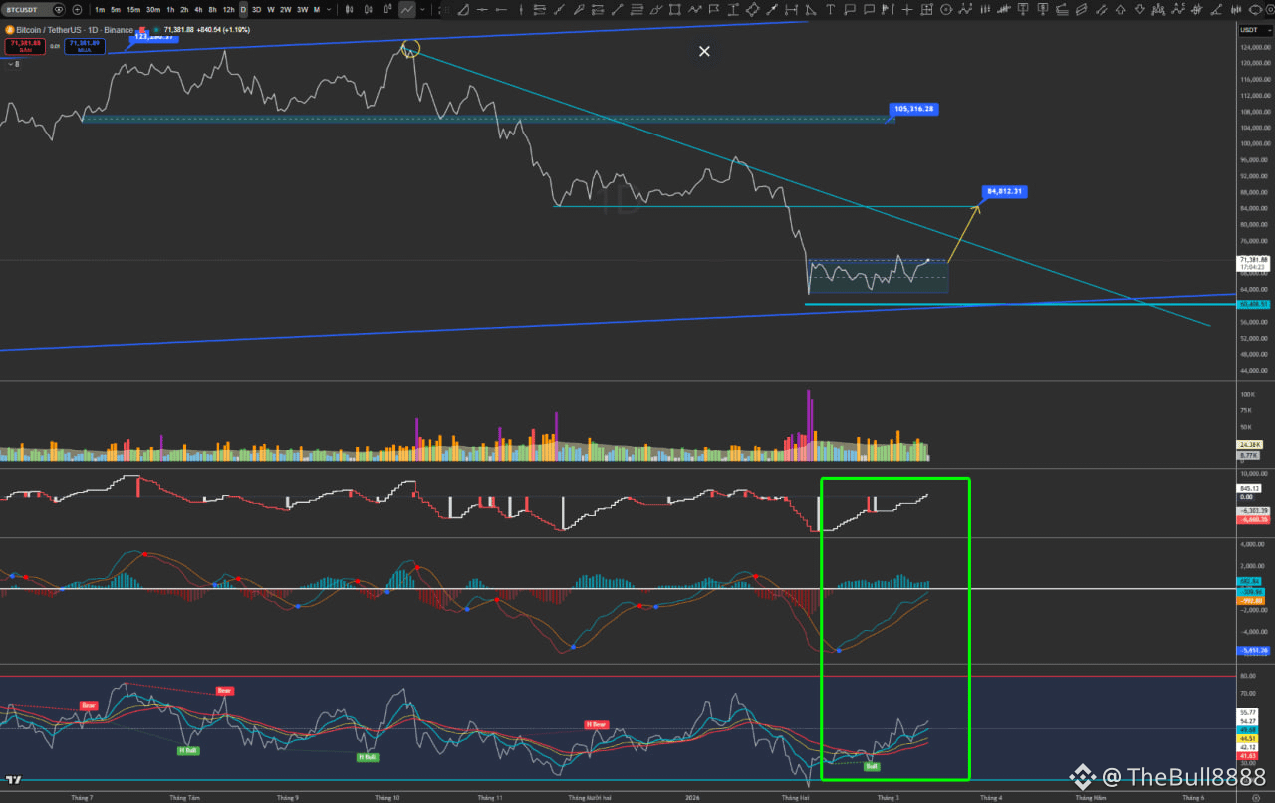Click the H Bear label on oscillator
Screen dimensions: 1275x803
[x=596, y=723]
